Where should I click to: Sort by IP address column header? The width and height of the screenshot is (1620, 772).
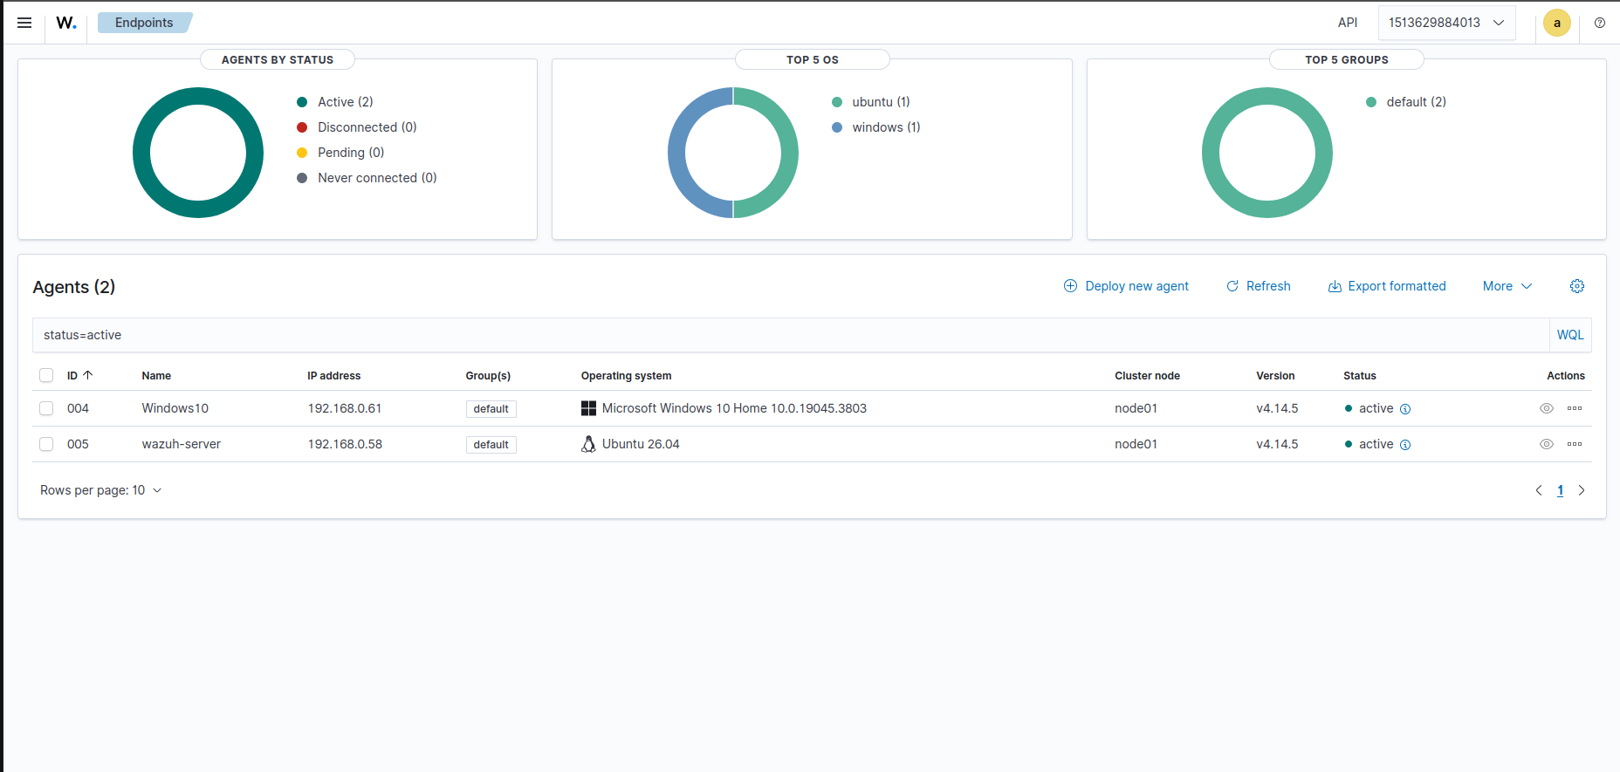tap(333, 376)
